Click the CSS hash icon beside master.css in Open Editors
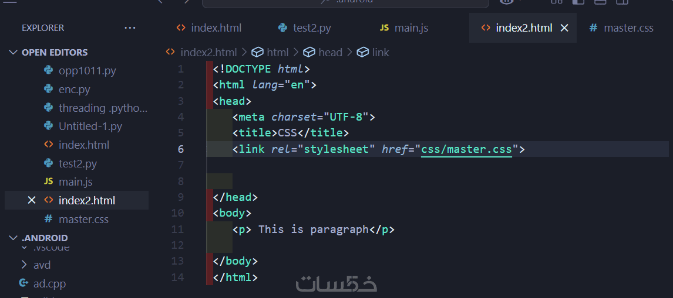The width and height of the screenshot is (673, 298). pyautogui.click(x=49, y=220)
